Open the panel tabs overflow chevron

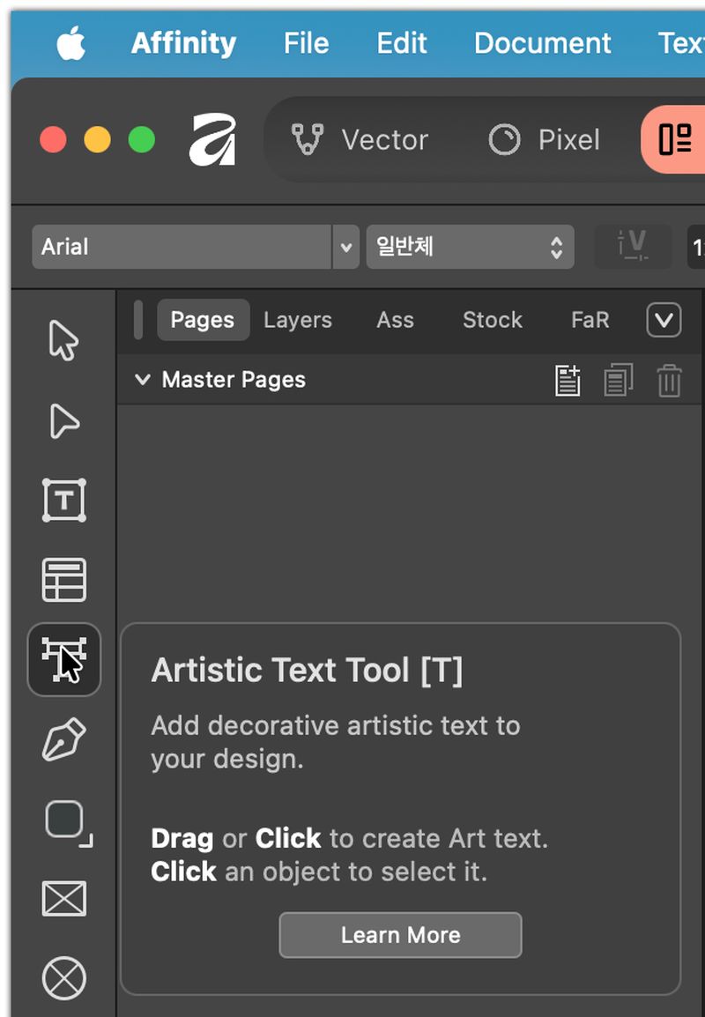tap(664, 321)
